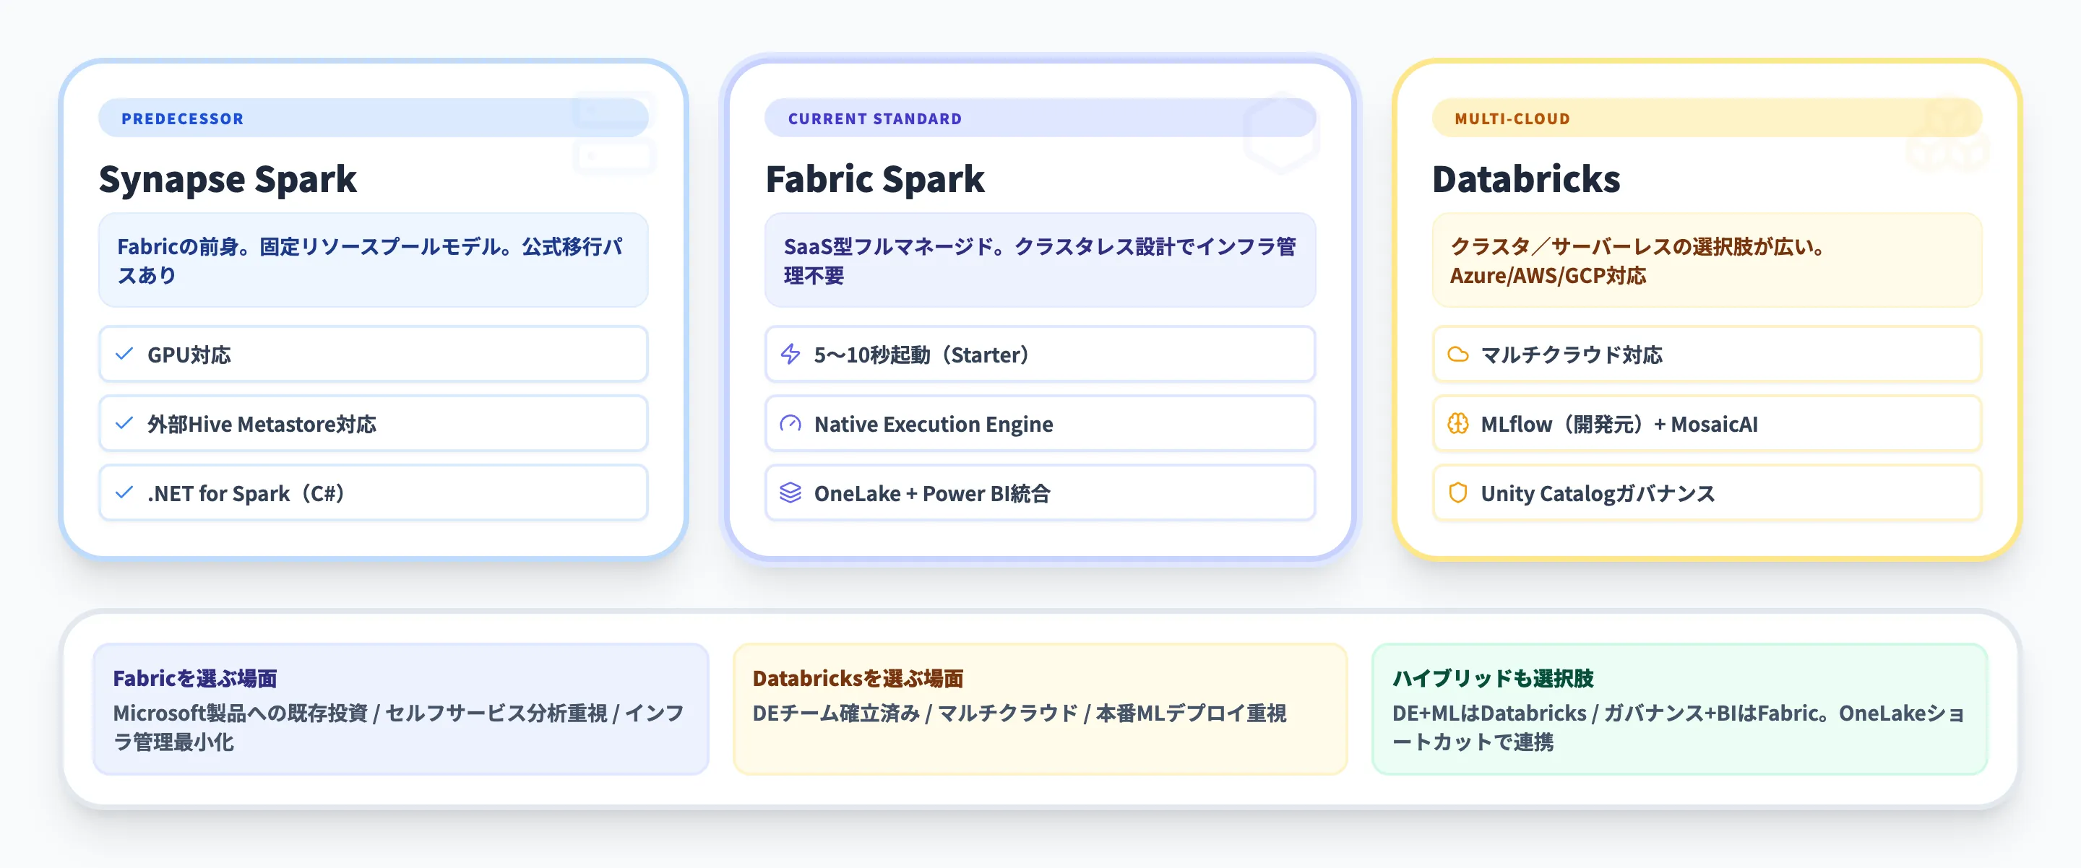Viewport: 2081px width, 868px height.
Task: Select the brain icon next to MLflow + MosaicAI
Action: pos(1458,423)
